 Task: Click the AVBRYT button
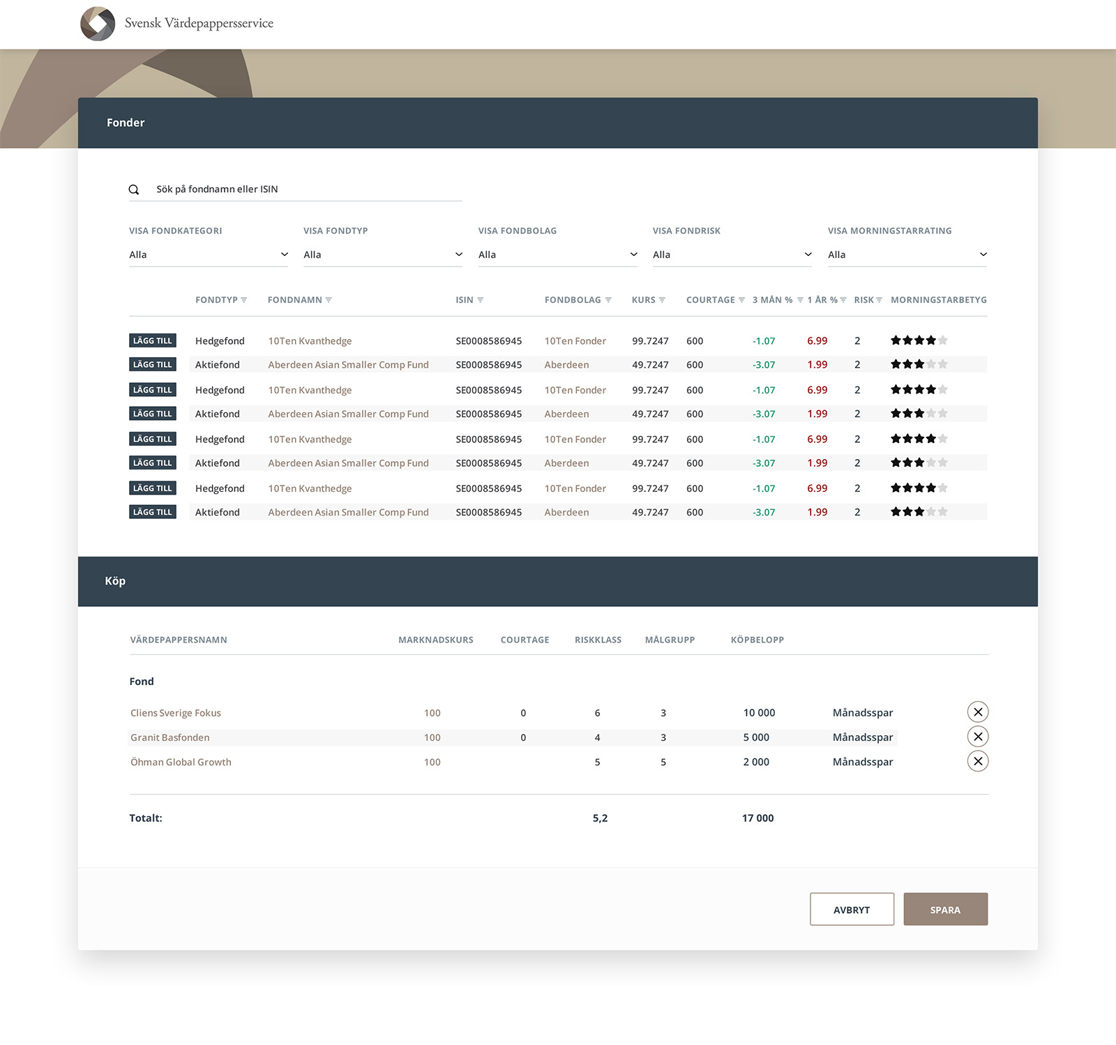tap(852, 909)
